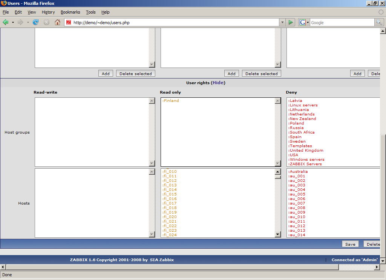Select host :au_014 in Deny hosts

tap(297, 235)
